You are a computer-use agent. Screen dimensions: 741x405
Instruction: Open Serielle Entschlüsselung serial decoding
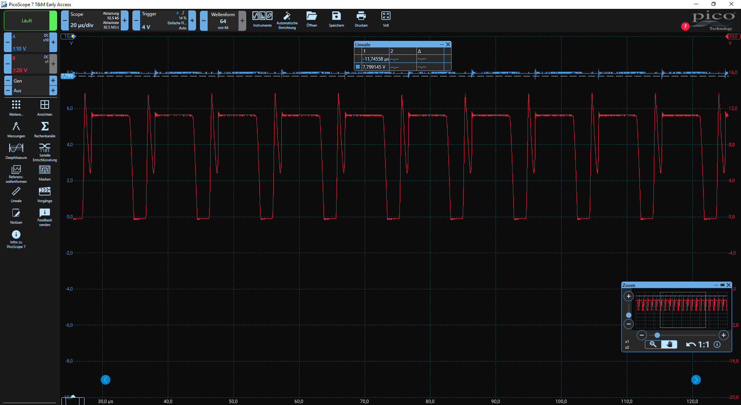click(45, 152)
